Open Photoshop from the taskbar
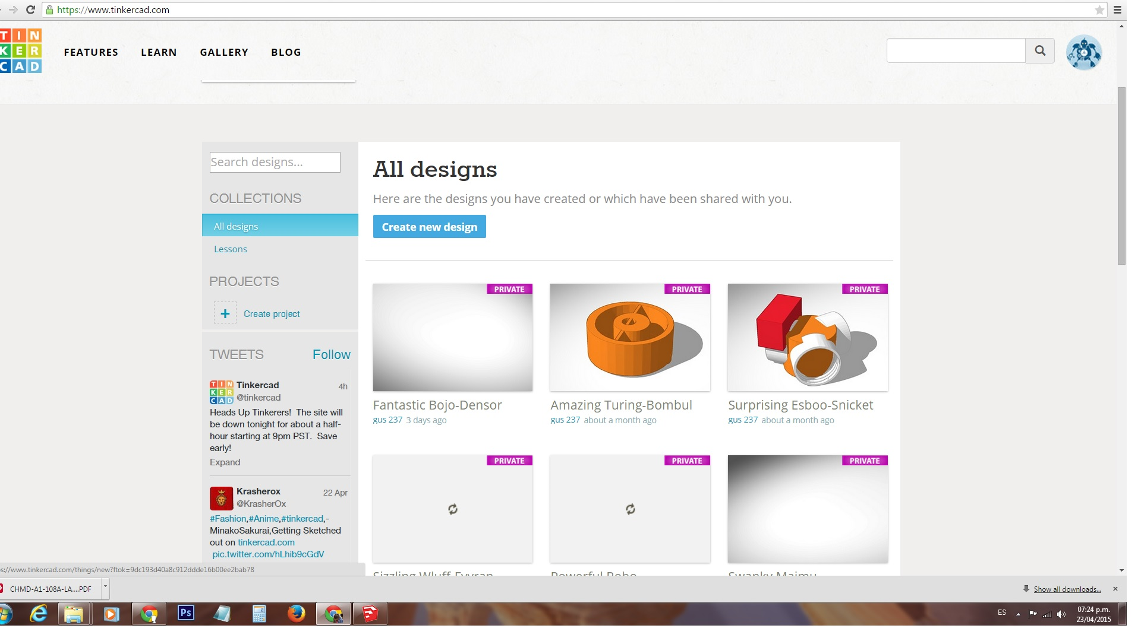Image resolution: width=1141 pixels, height=641 pixels. 186,613
